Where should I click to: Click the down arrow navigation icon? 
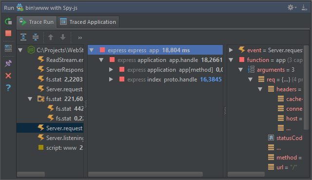pos(63,37)
